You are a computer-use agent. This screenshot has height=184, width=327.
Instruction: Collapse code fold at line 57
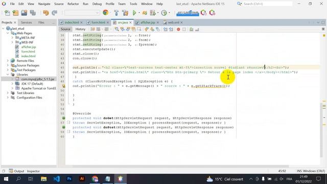(68, 123)
